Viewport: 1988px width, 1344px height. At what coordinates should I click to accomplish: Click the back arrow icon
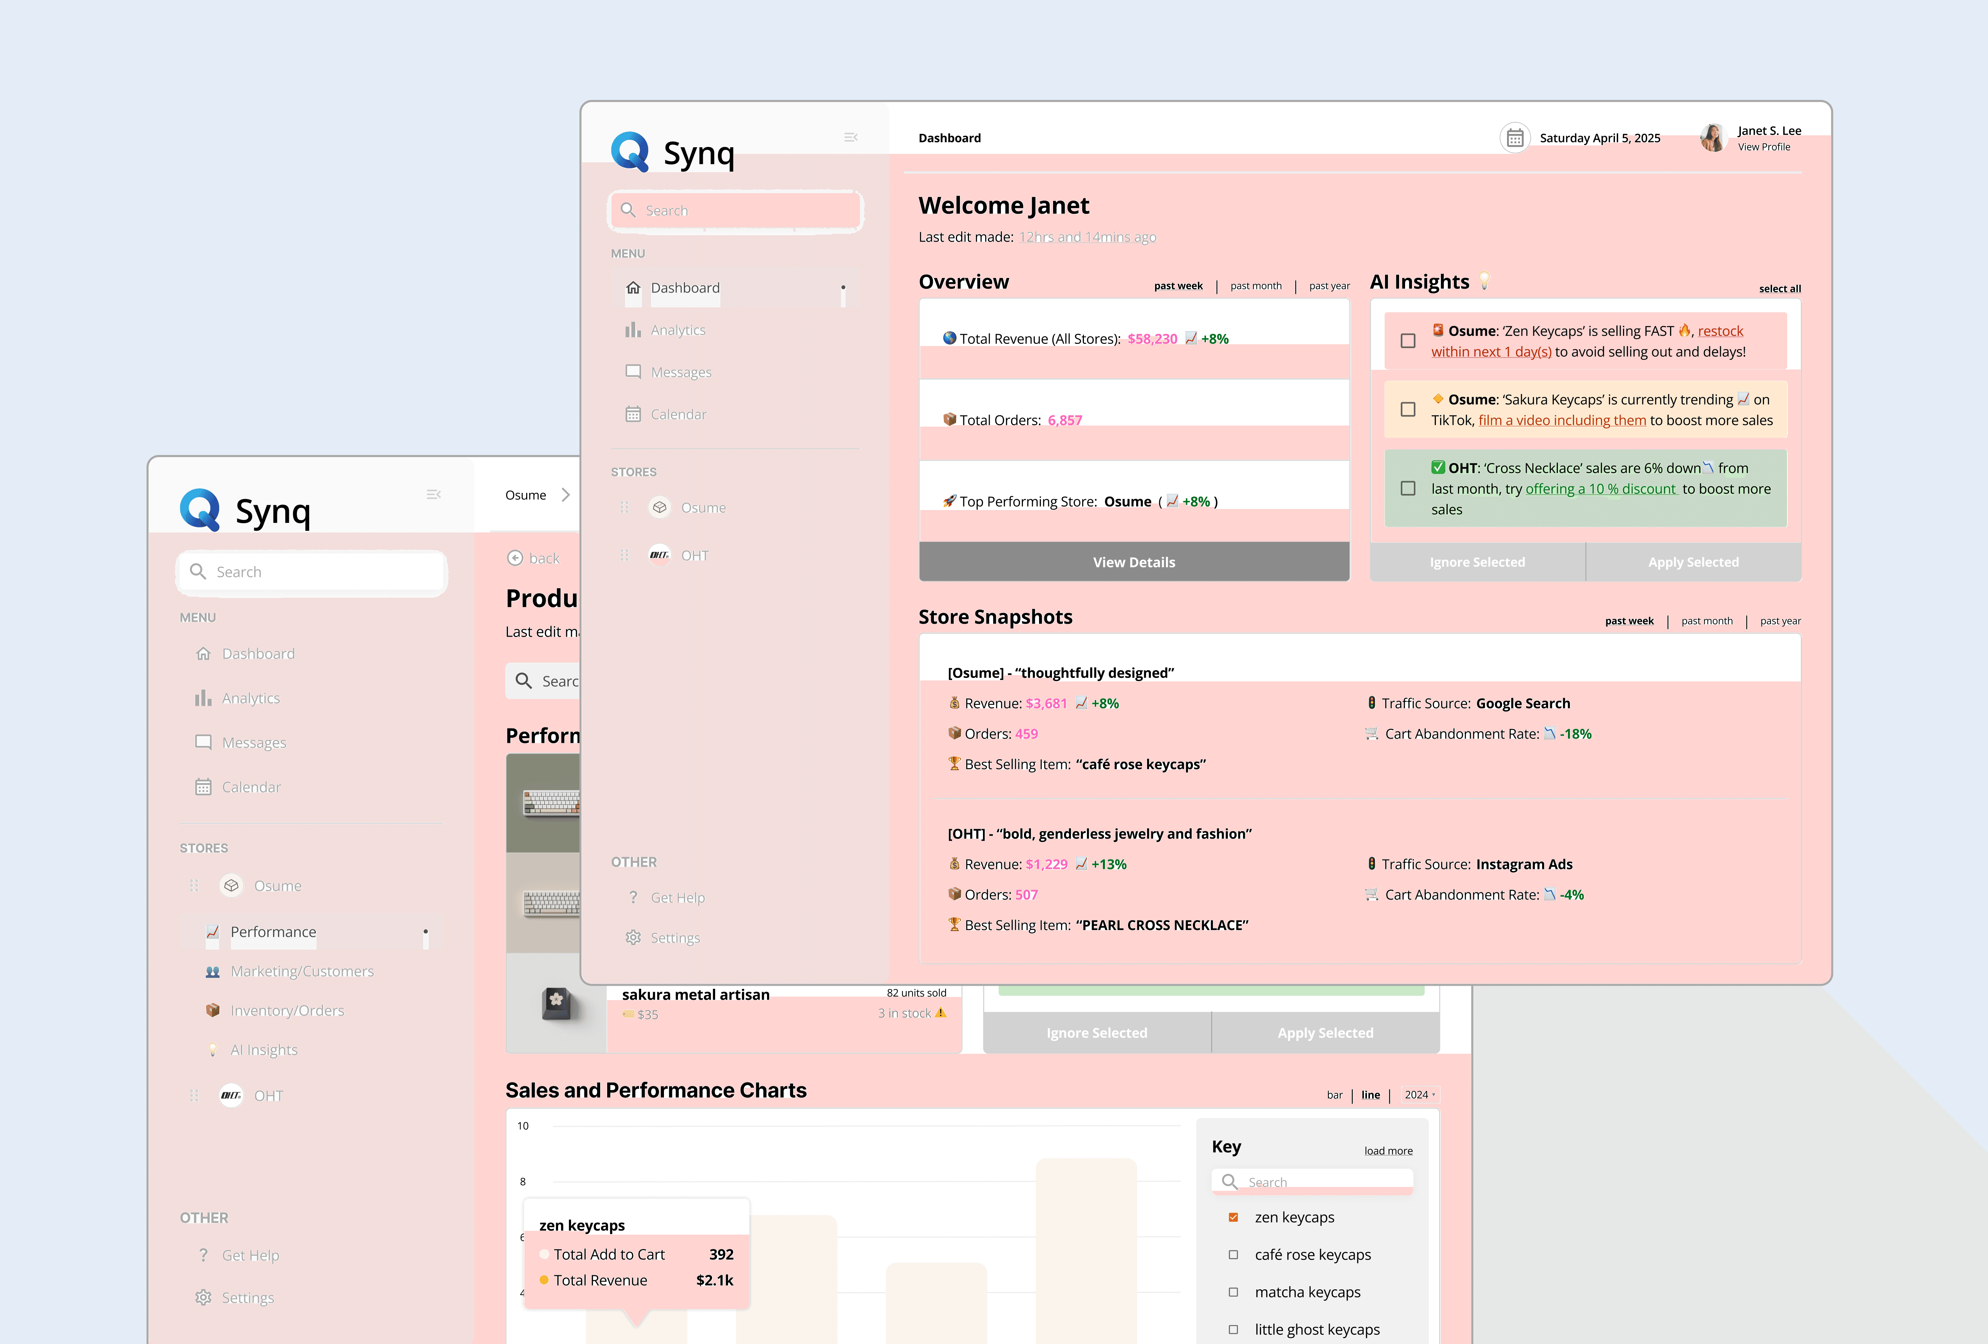click(x=515, y=558)
